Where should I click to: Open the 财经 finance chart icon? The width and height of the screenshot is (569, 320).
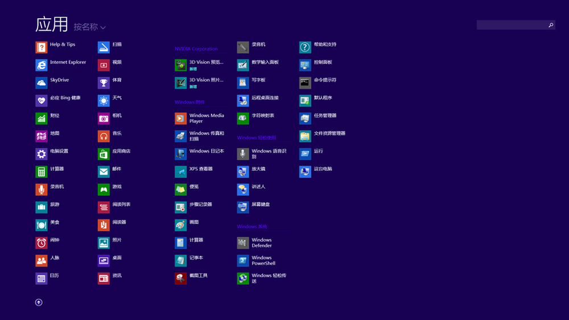pyautogui.click(x=42, y=118)
